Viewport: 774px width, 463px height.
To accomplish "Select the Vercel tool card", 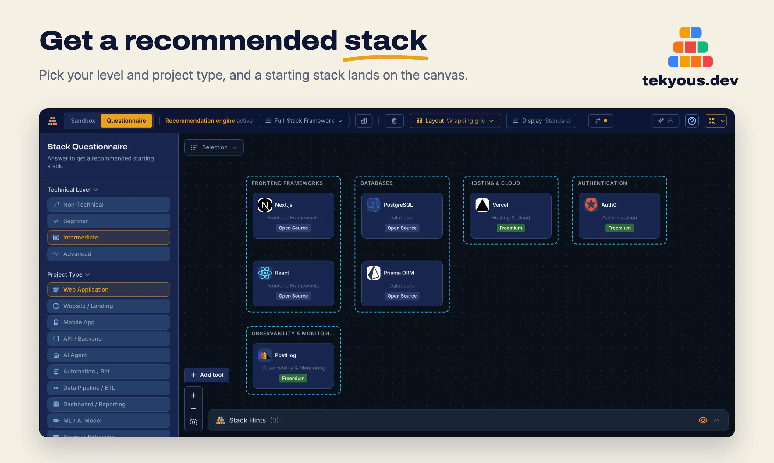I will coord(511,216).
